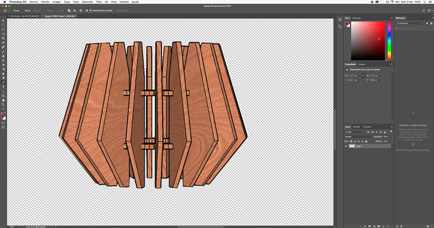Click the rainbow hue slider strip
434x228 pixels.
click(389, 41)
